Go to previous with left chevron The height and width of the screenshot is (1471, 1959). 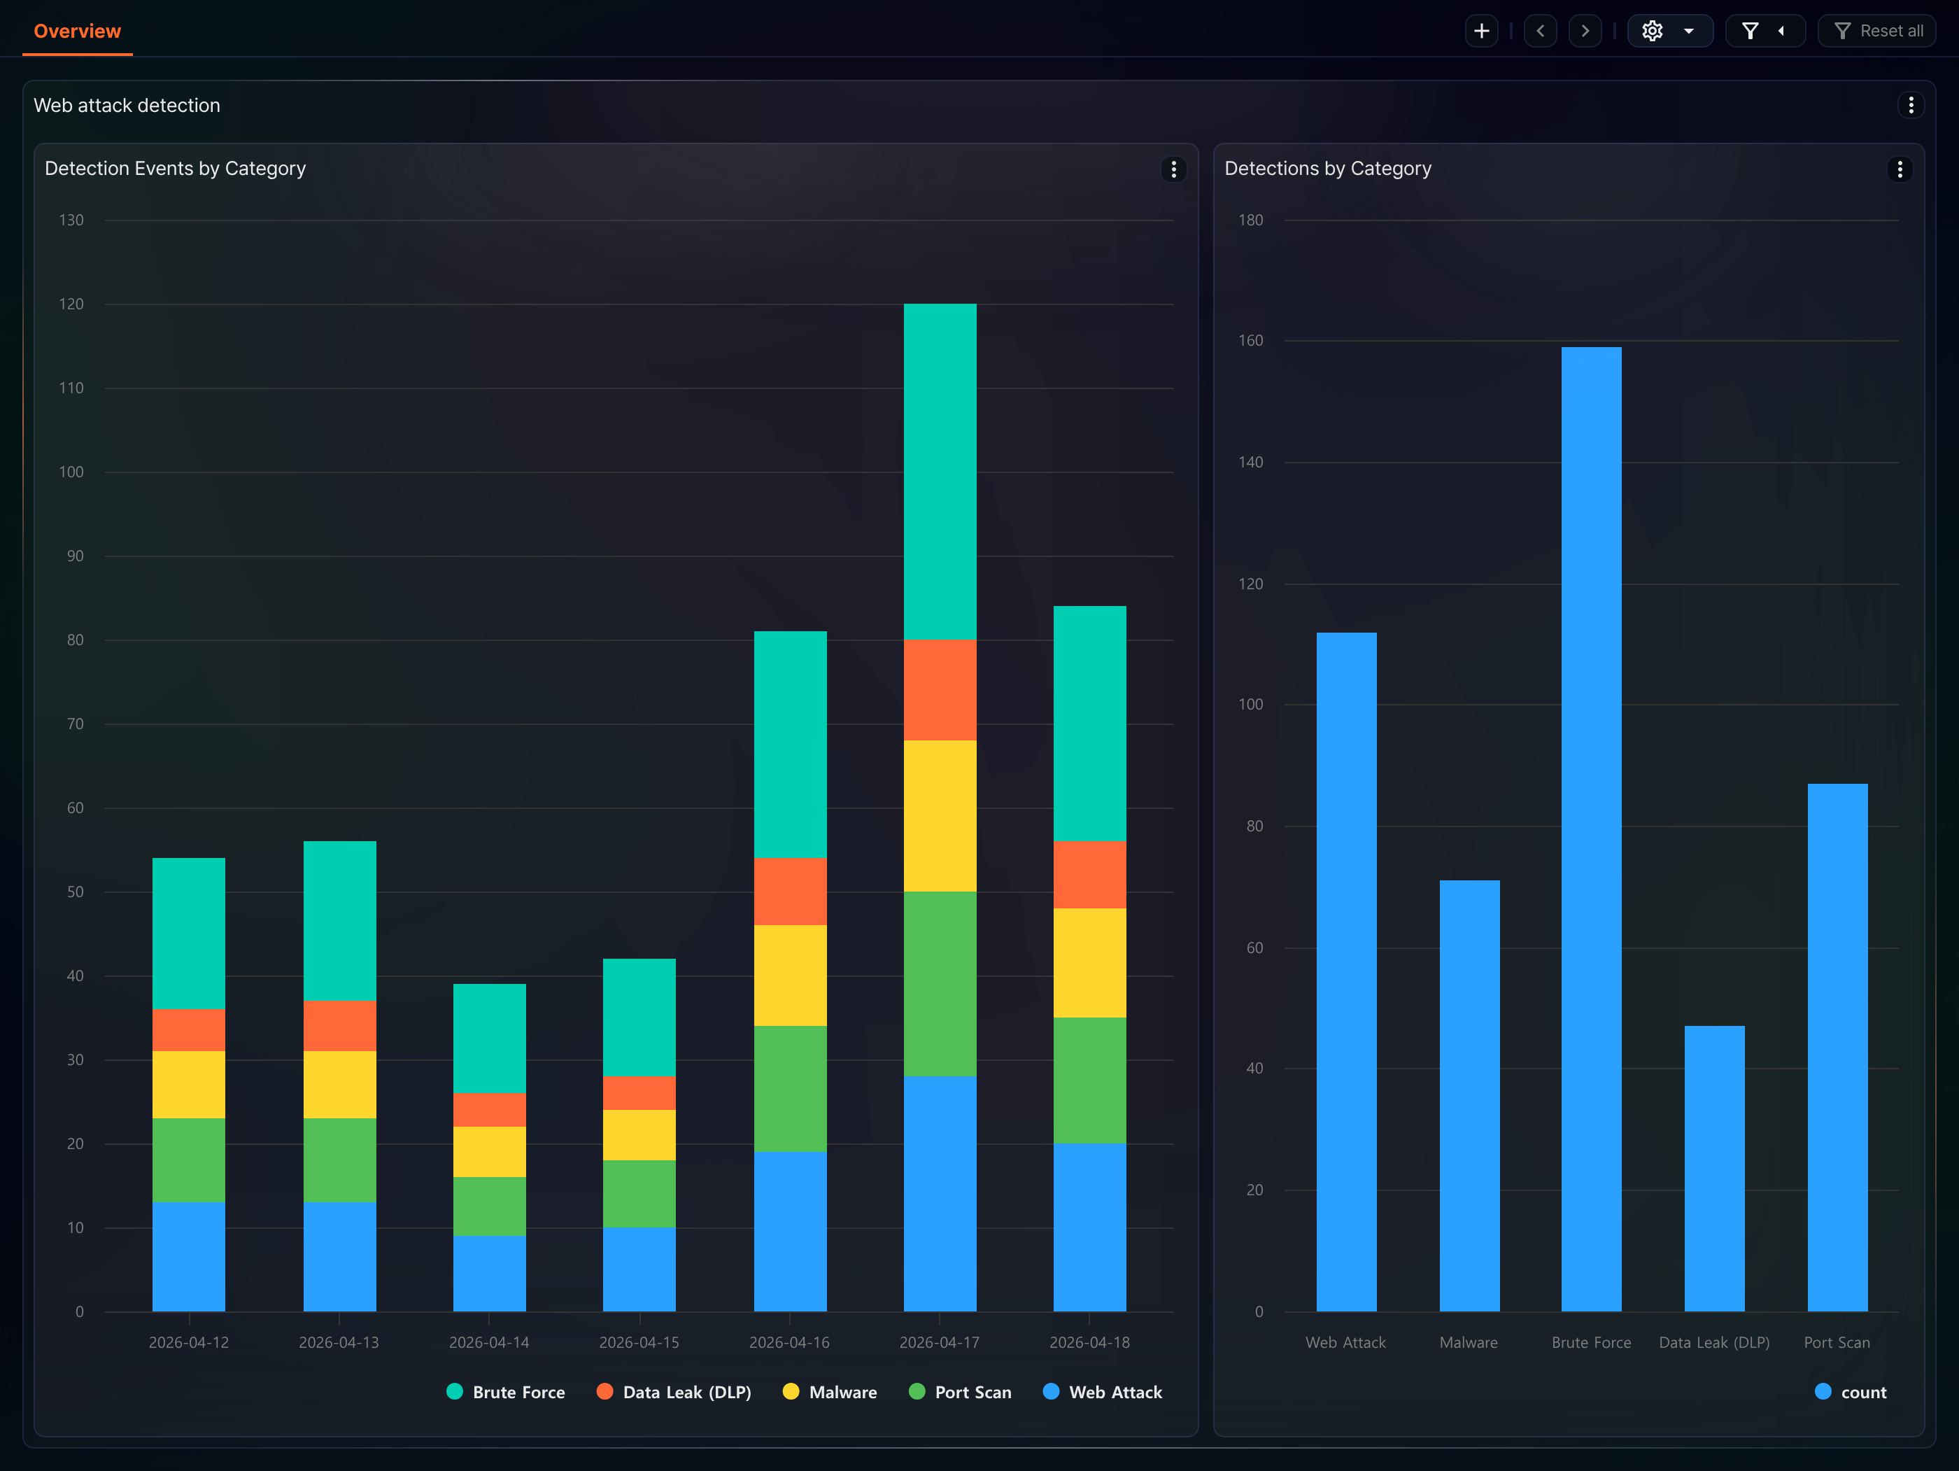tap(1540, 31)
